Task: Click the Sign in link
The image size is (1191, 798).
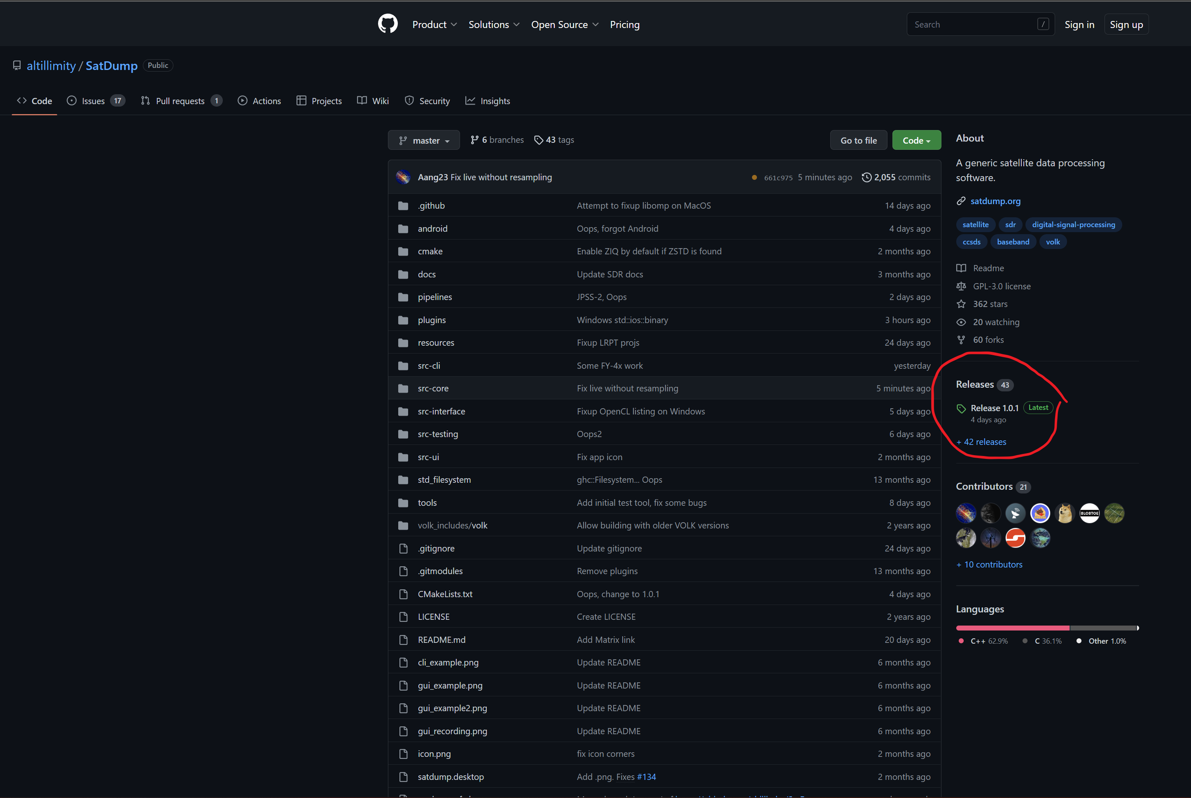Action: pyautogui.click(x=1079, y=24)
